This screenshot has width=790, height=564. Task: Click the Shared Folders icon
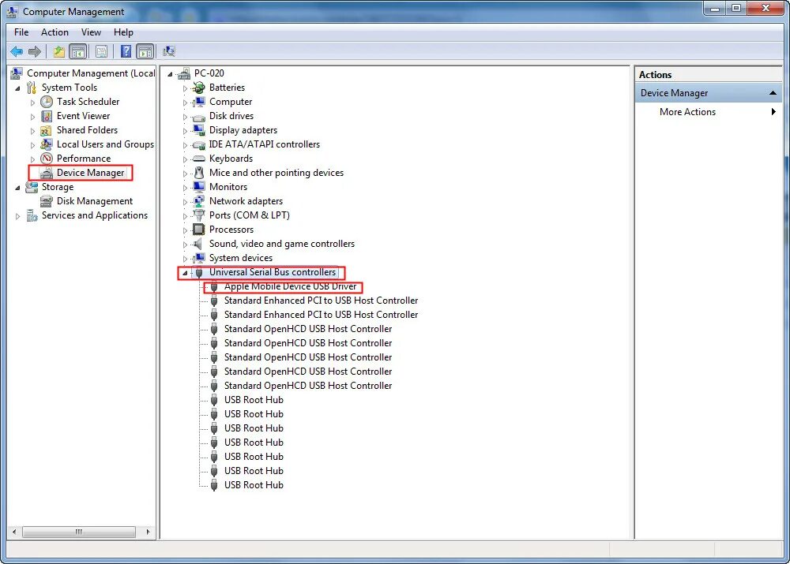(x=47, y=130)
